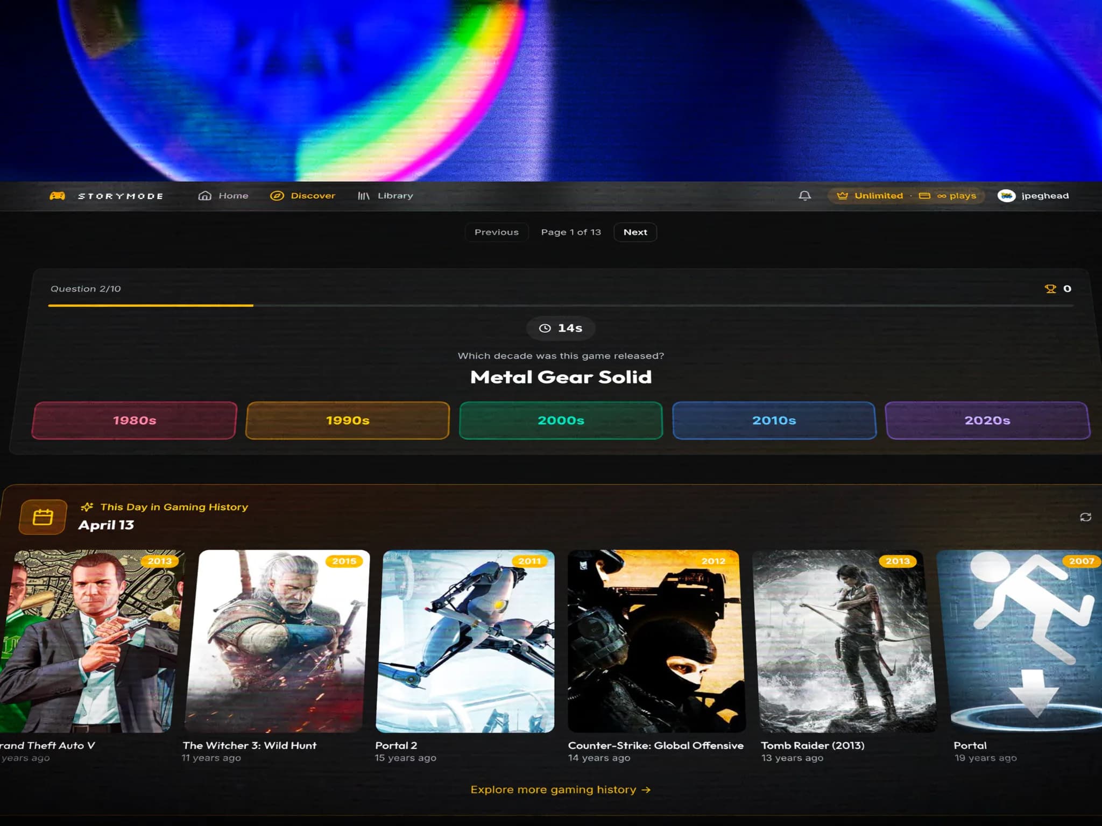Screen dimensions: 1102x826
Task: Click the sparkle icon beside This Day heading
Action: coord(87,507)
